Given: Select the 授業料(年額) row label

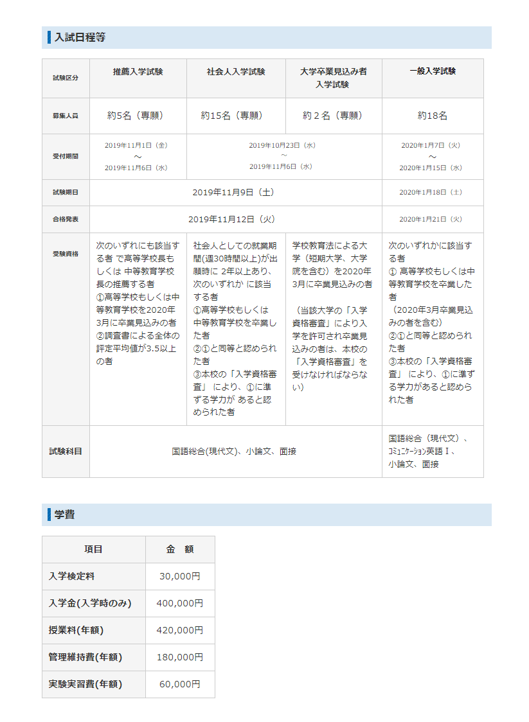Looking at the screenshot, I should (76, 630).
